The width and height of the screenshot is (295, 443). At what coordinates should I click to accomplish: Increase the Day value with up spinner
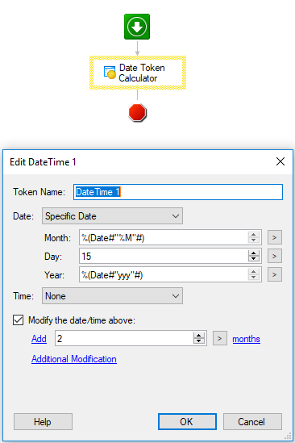(254, 253)
